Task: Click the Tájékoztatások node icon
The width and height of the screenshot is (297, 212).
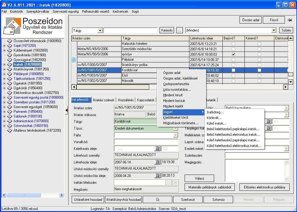Action: pos(10,79)
